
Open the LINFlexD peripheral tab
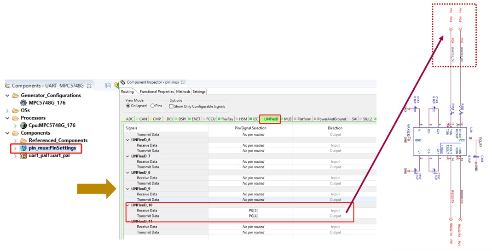[271, 119]
